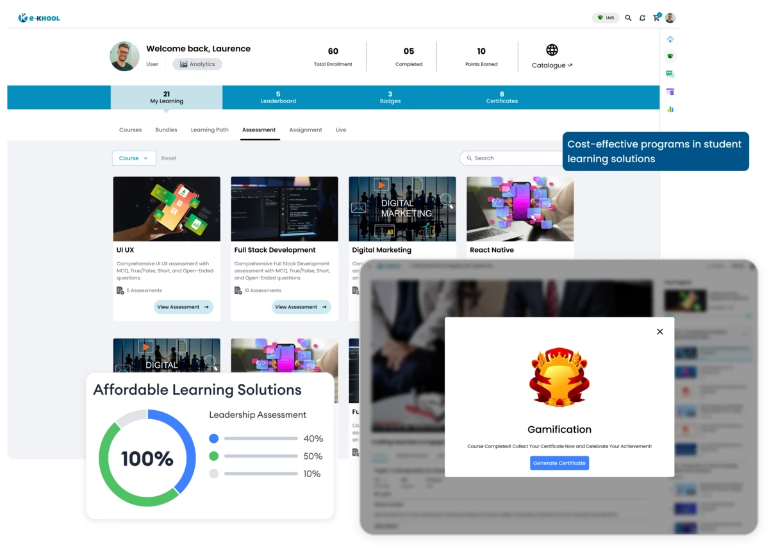The height and width of the screenshot is (548, 769).
Task: Check notifications via the bell icon
Action: (642, 18)
